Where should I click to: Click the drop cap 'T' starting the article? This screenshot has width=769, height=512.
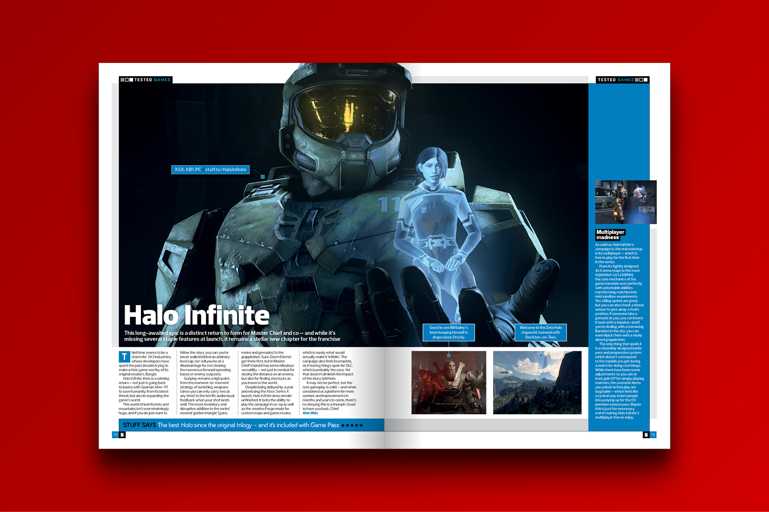coord(124,357)
